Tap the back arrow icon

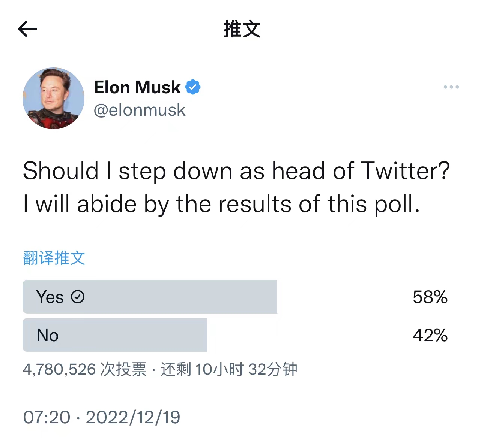27,29
